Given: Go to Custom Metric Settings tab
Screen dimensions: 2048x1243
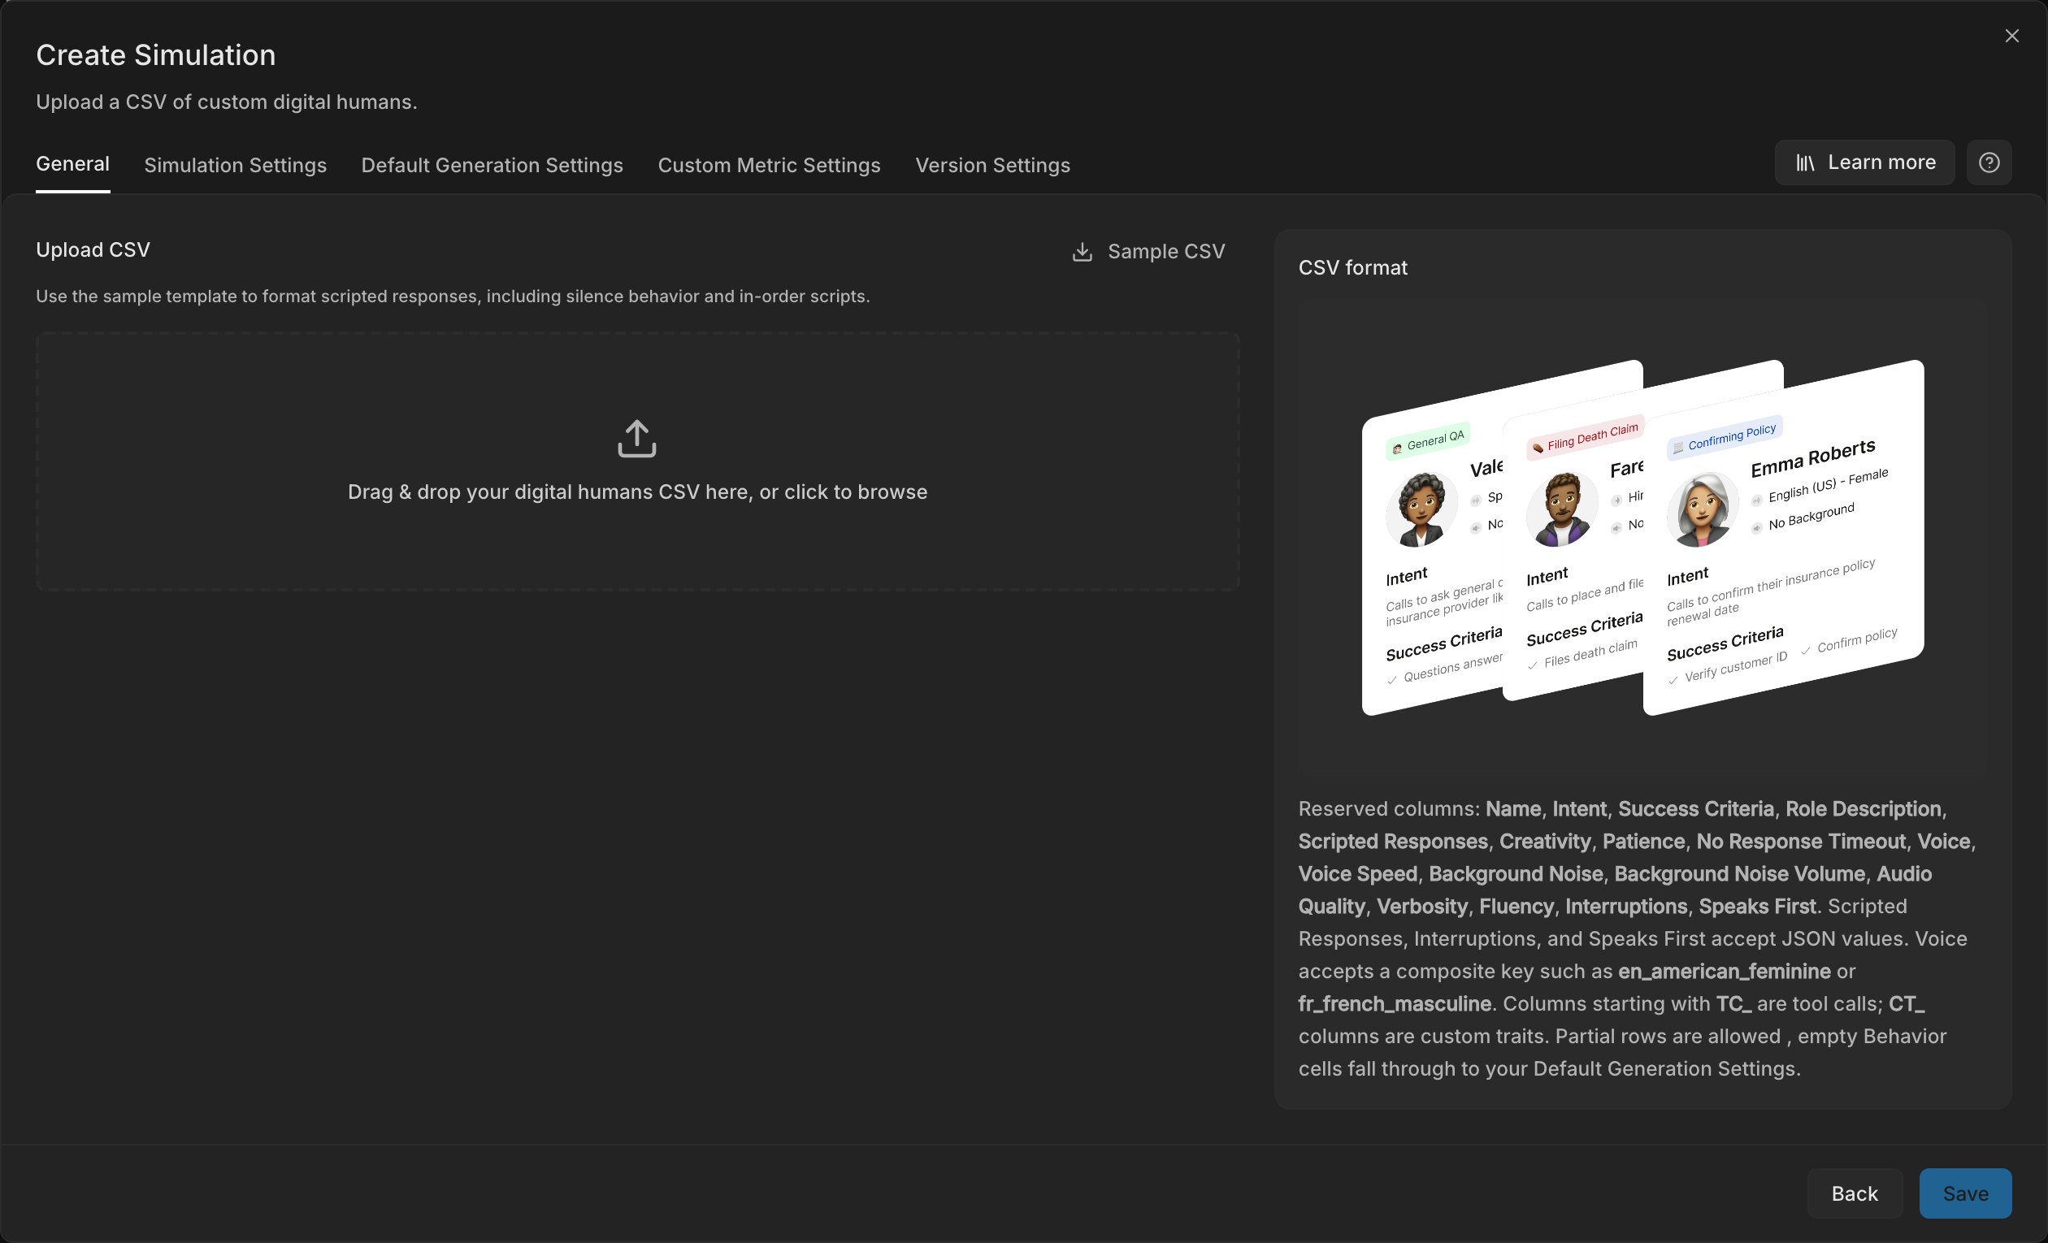Looking at the screenshot, I should [x=769, y=166].
